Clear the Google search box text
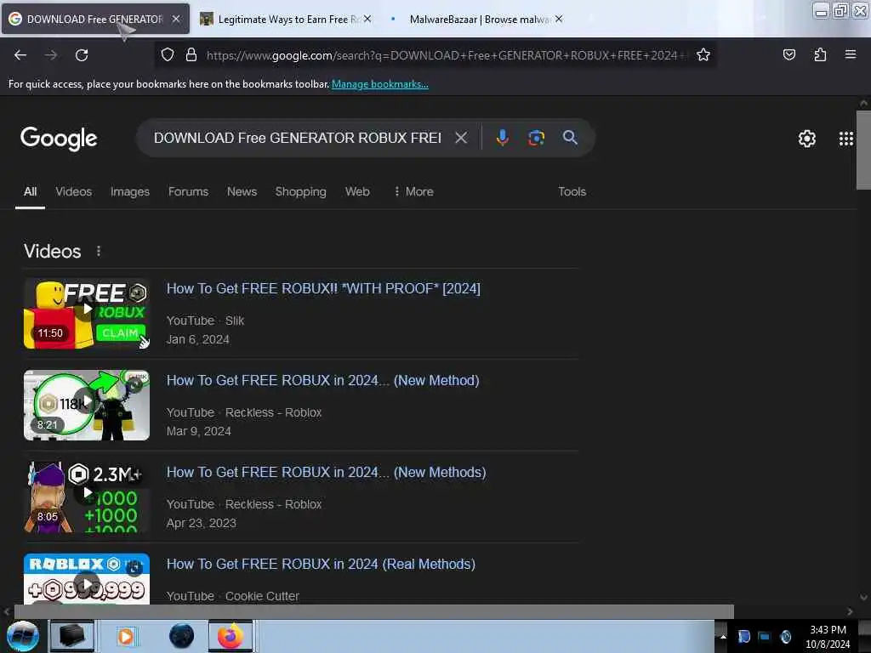The height and width of the screenshot is (653, 871). point(461,138)
